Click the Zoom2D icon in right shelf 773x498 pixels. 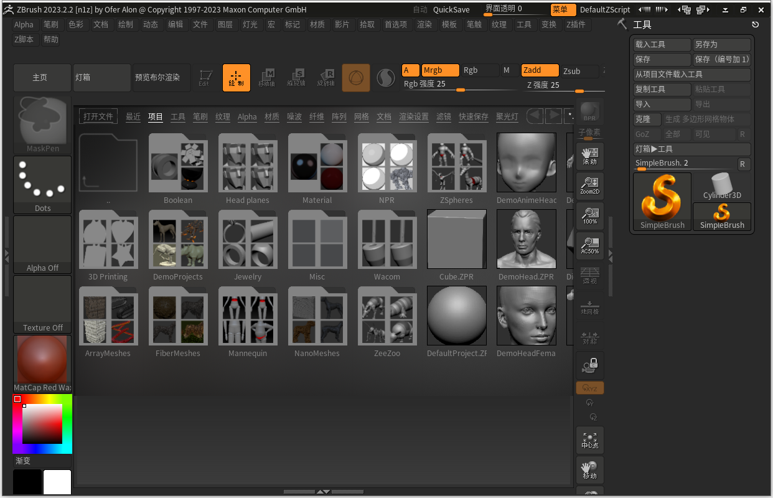coord(589,186)
